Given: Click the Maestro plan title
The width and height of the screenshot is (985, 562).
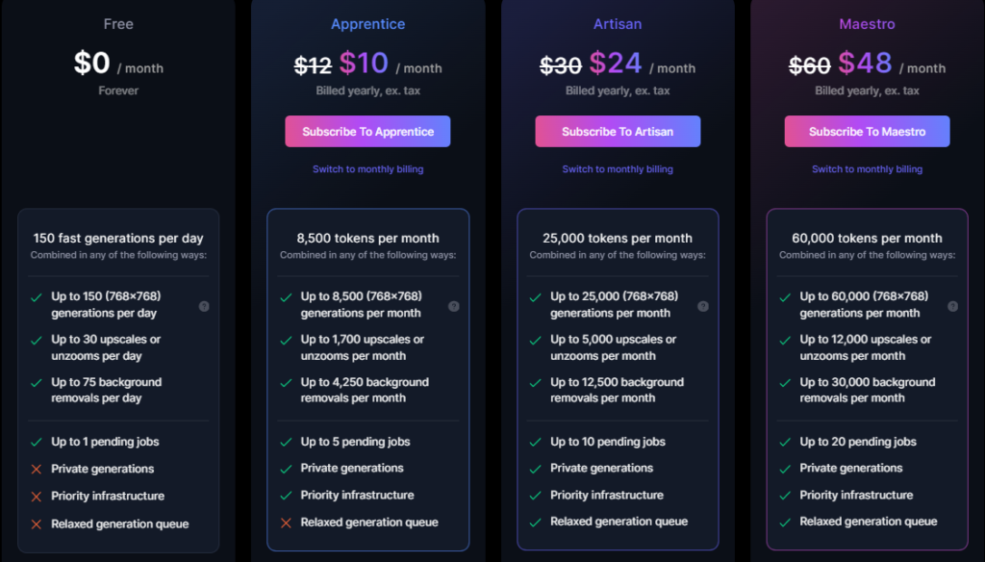Looking at the screenshot, I should coord(867,24).
